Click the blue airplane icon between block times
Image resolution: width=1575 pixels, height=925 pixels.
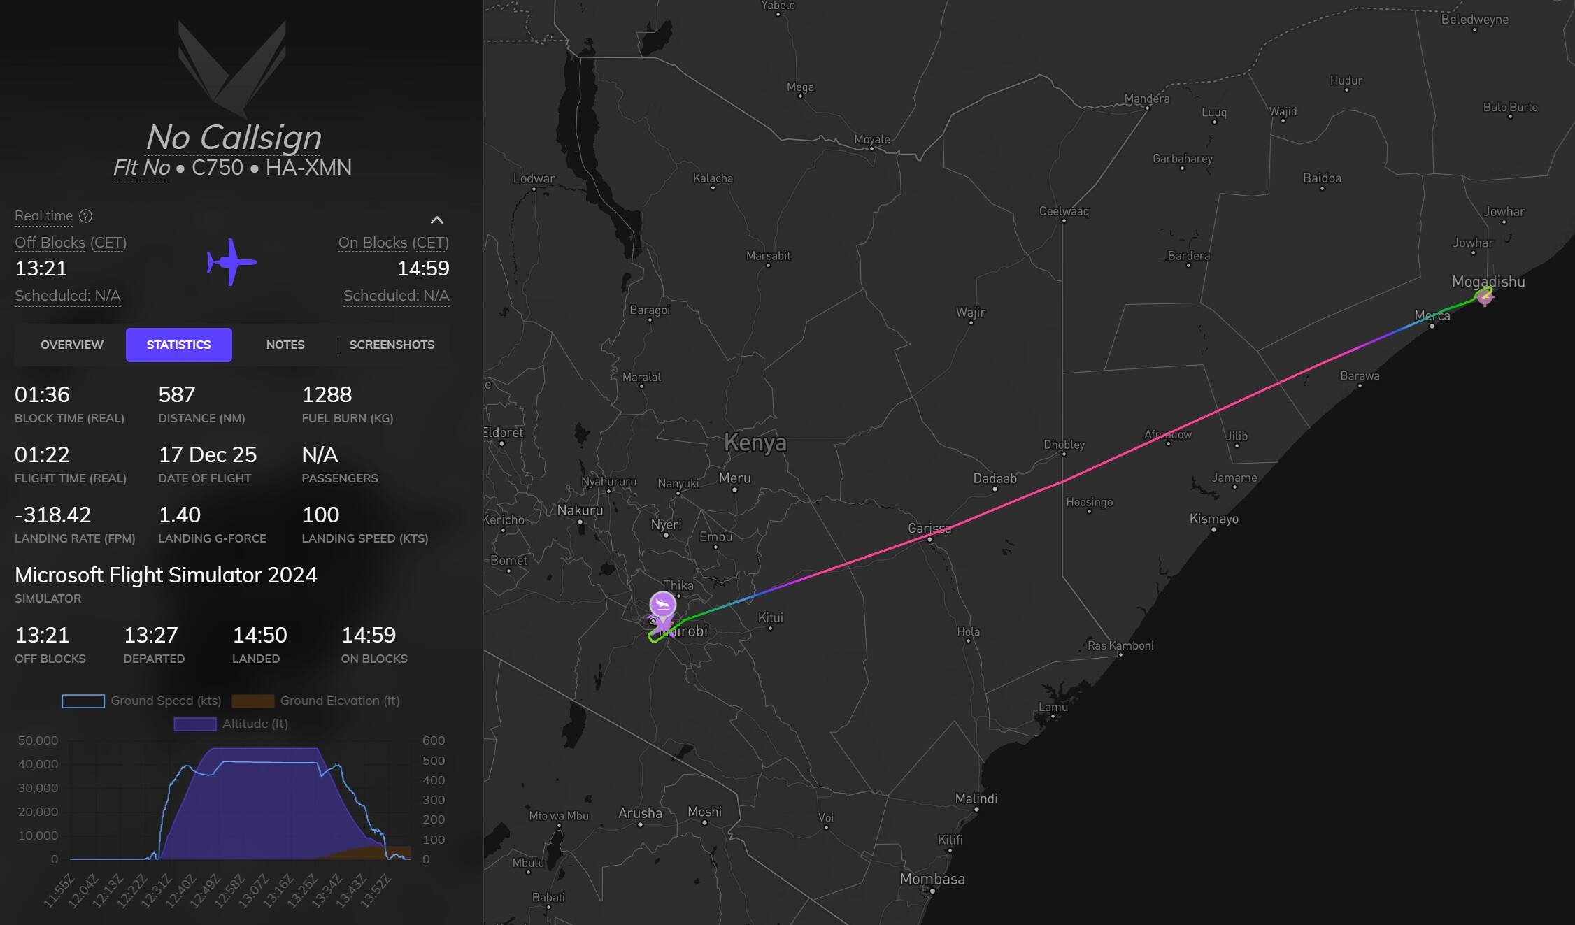point(231,262)
